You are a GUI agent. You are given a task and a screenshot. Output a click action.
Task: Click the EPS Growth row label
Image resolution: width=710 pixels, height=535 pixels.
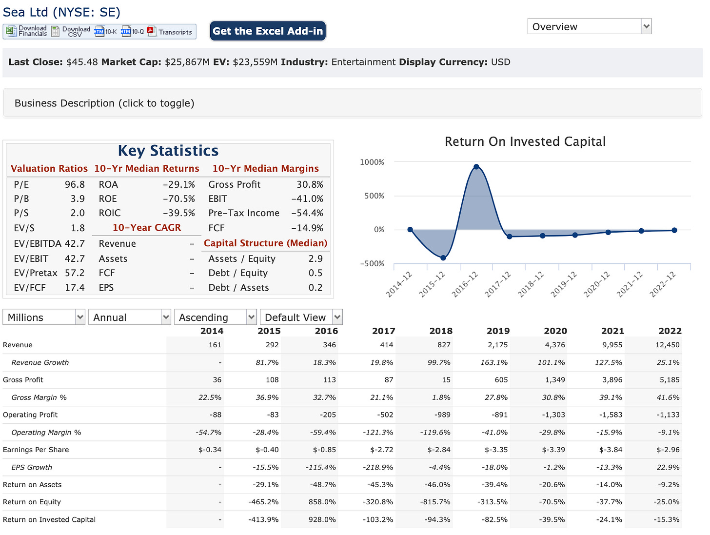pyautogui.click(x=32, y=468)
